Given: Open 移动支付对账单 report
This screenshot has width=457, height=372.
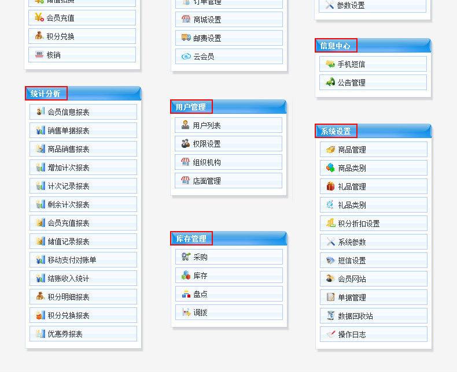Looking at the screenshot, I should (72, 260).
